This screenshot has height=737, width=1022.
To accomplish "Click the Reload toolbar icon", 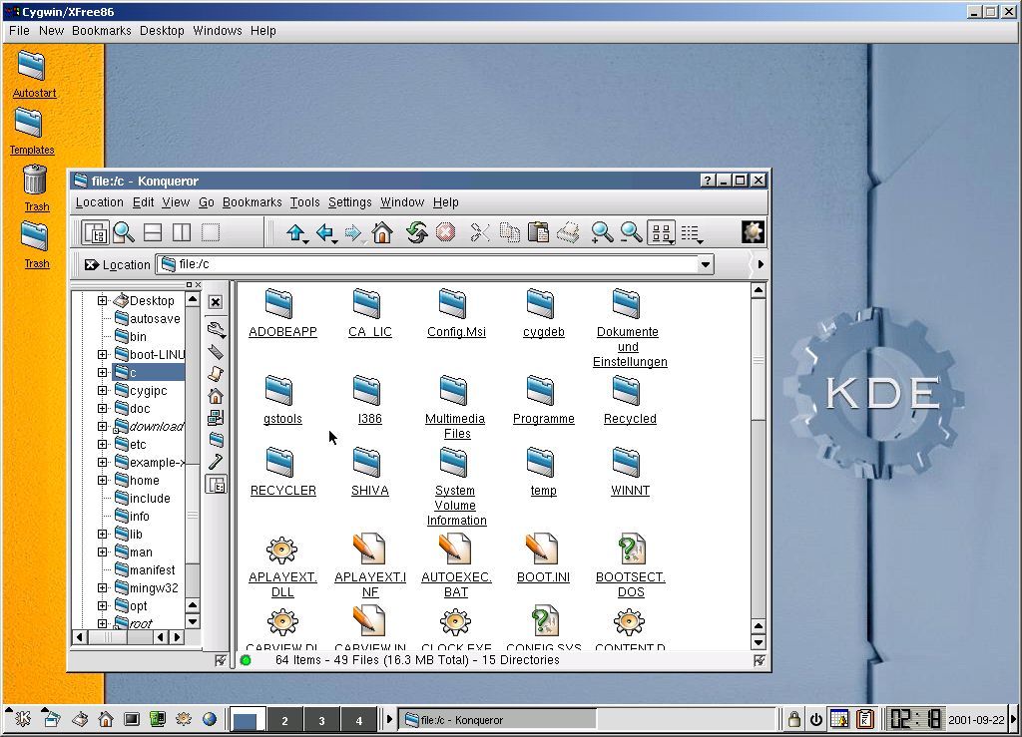I will (416, 233).
